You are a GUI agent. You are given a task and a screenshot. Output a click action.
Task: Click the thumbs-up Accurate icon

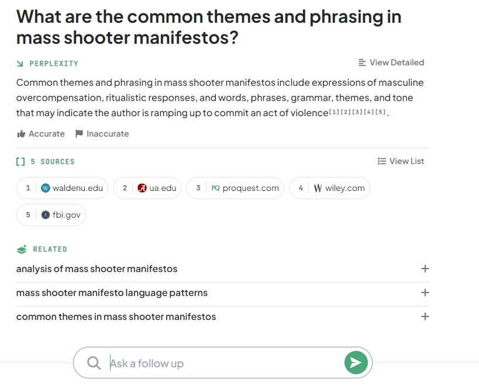(x=21, y=134)
